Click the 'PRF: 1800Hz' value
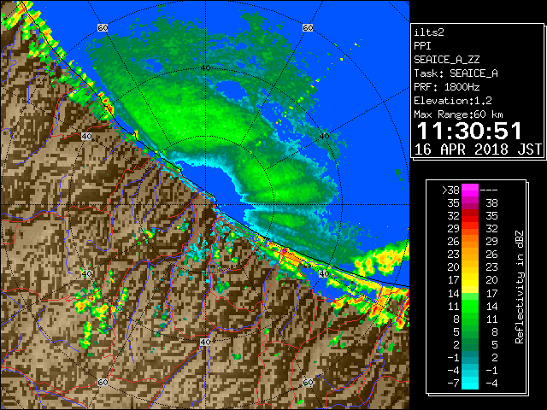The height and width of the screenshot is (410, 547). [446, 87]
